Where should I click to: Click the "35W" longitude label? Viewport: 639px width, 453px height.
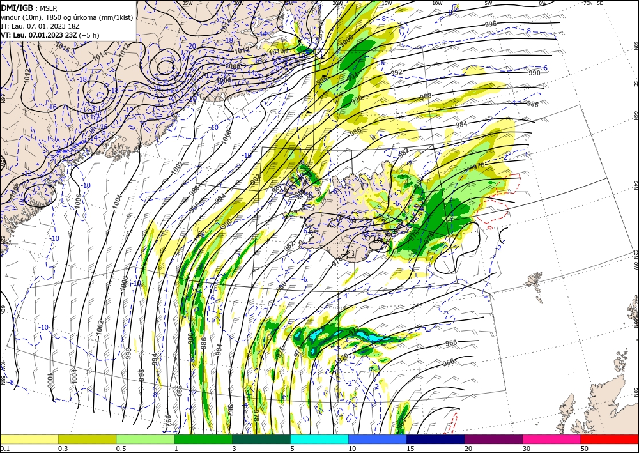pyautogui.click(x=187, y=3)
